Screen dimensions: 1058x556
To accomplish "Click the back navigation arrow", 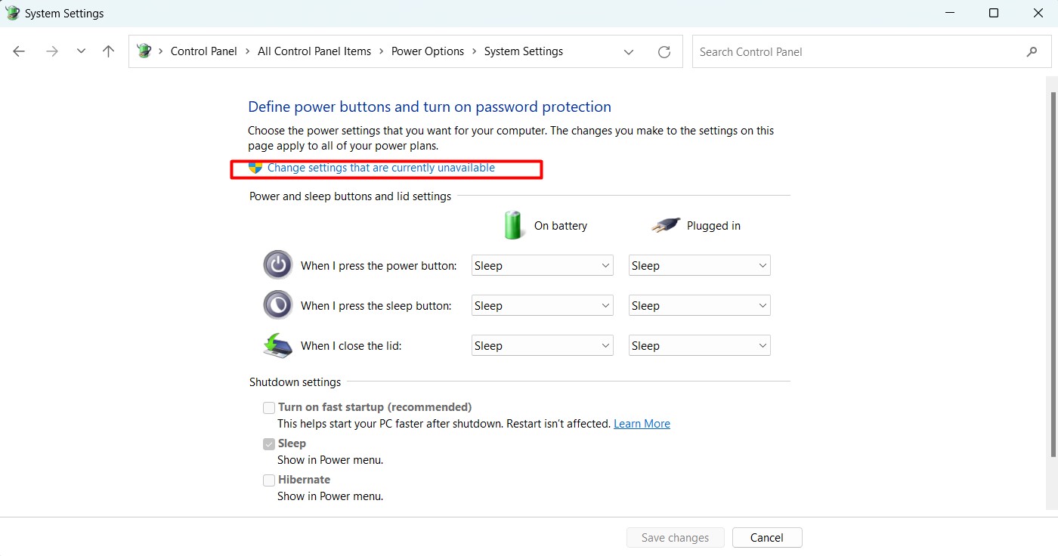I will [x=19, y=51].
